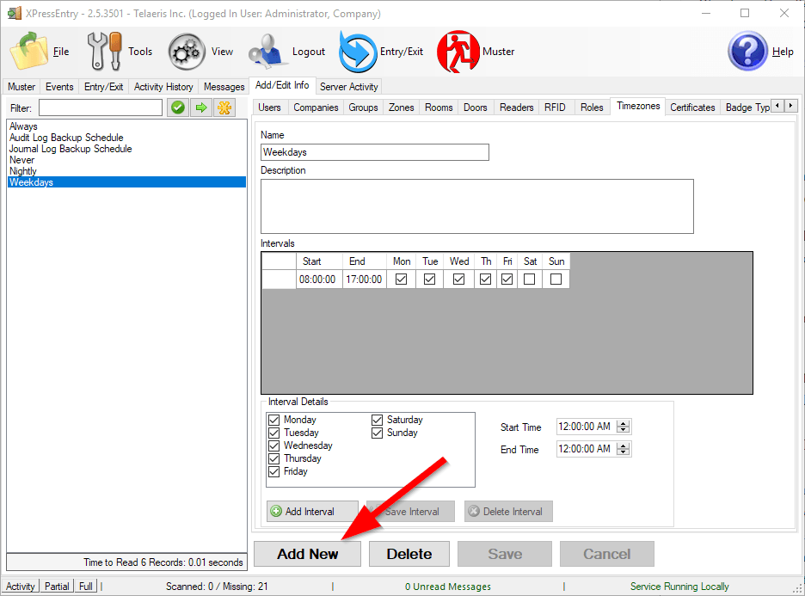Click the timezone Name input field
The image size is (805, 596).
[375, 152]
